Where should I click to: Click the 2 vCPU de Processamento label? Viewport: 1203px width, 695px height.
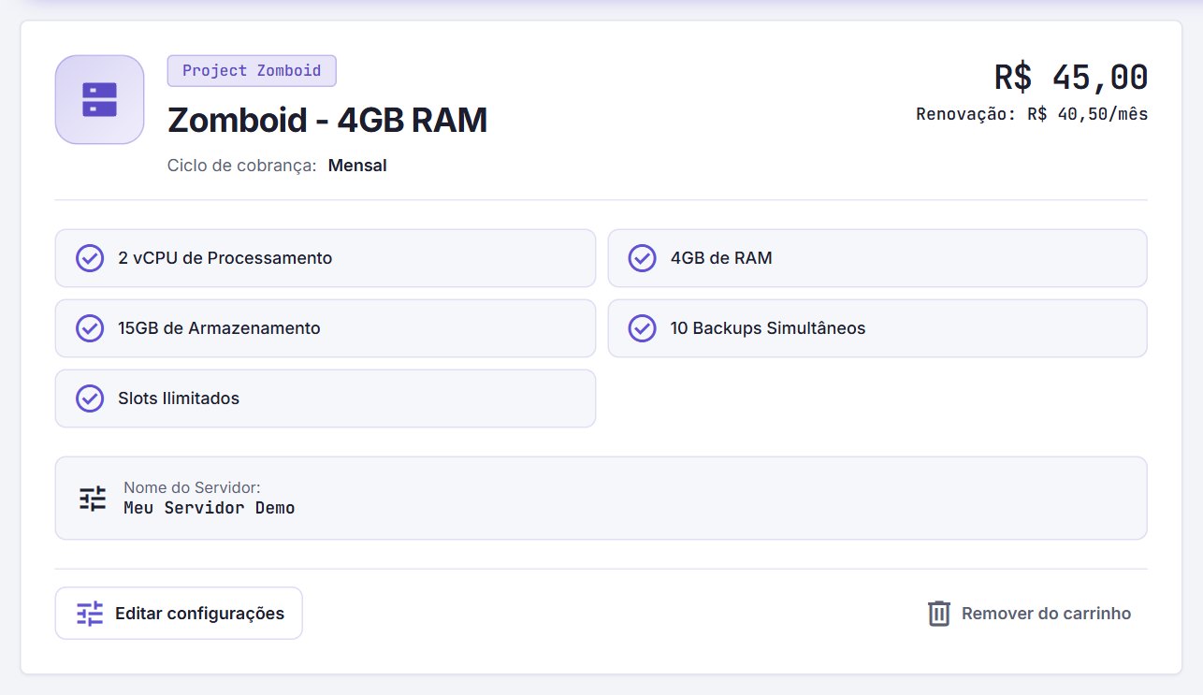pos(225,258)
